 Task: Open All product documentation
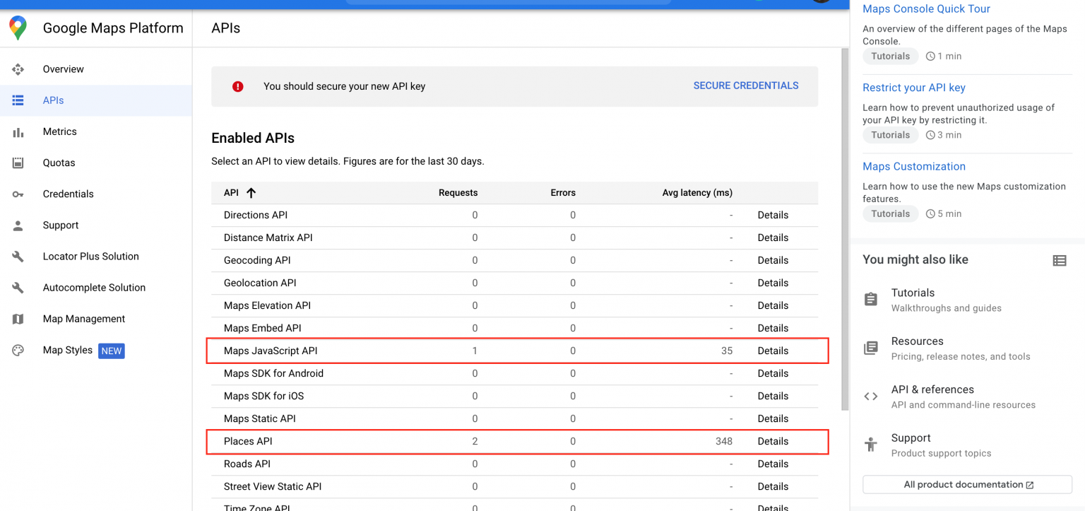pyautogui.click(x=966, y=484)
